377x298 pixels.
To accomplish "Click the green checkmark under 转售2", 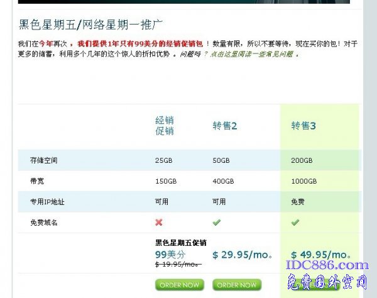I will [217, 223].
